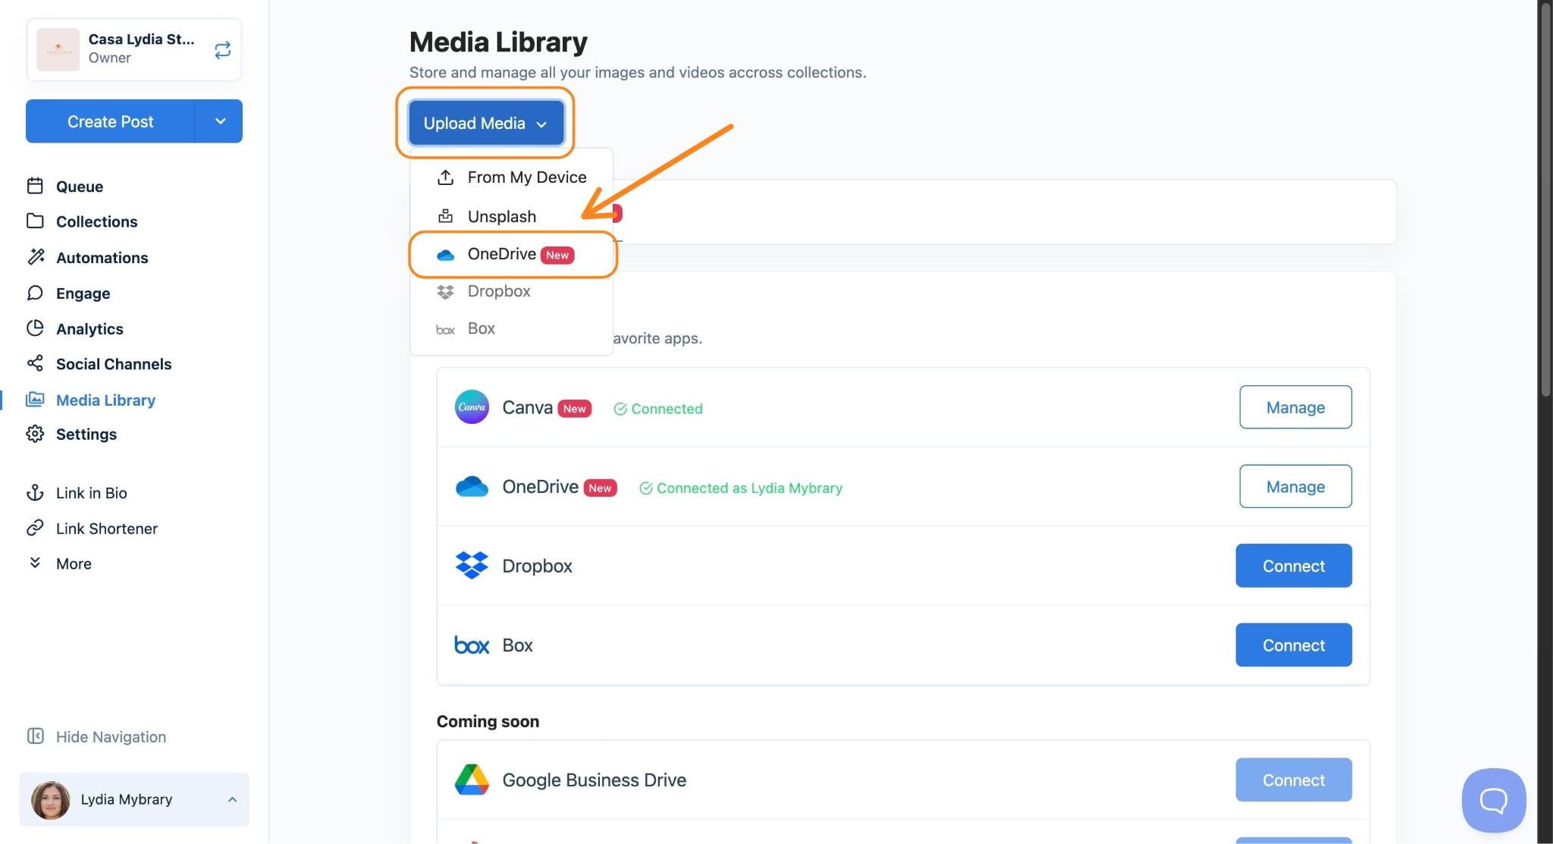Image resolution: width=1553 pixels, height=844 pixels.
Task: Click the Analytics pie chart icon
Action: click(x=35, y=328)
